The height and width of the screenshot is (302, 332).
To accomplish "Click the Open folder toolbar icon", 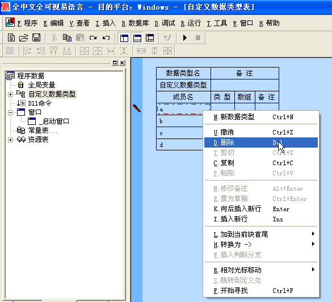I will pyautogui.click(x=23, y=38).
